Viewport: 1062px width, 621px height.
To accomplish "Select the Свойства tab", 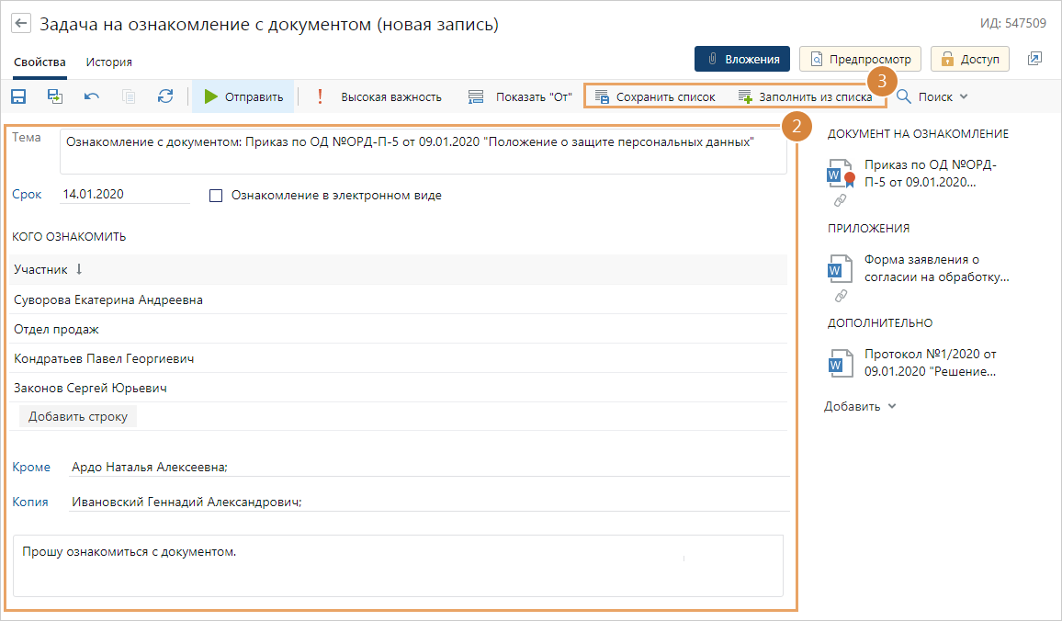I will (40, 62).
